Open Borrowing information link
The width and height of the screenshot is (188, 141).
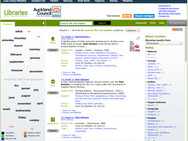click(169, 14)
